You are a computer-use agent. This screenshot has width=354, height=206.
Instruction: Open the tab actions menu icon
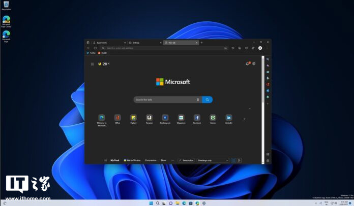[x=88, y=43]
